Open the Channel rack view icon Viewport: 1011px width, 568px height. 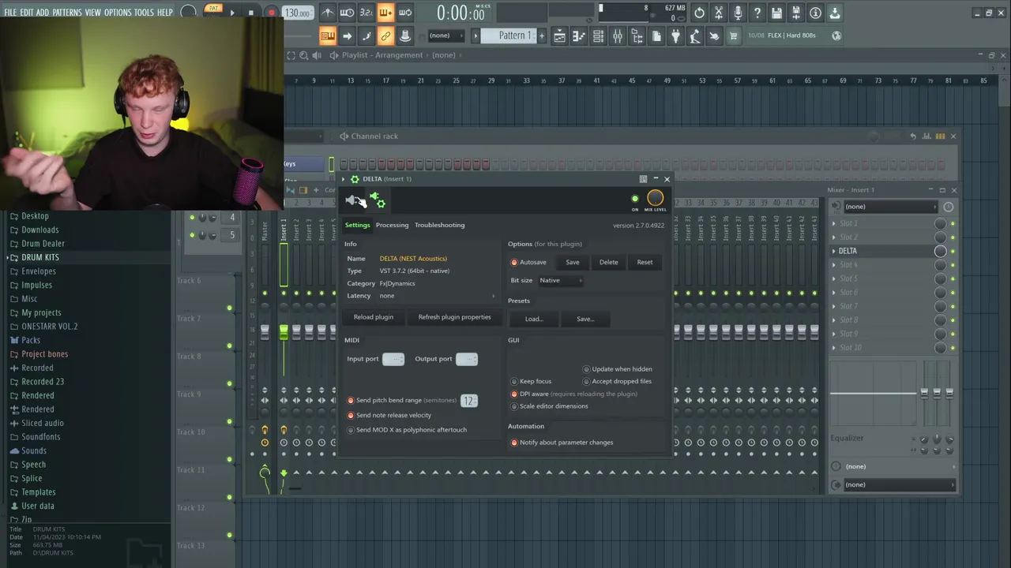[x=598, y=35]
